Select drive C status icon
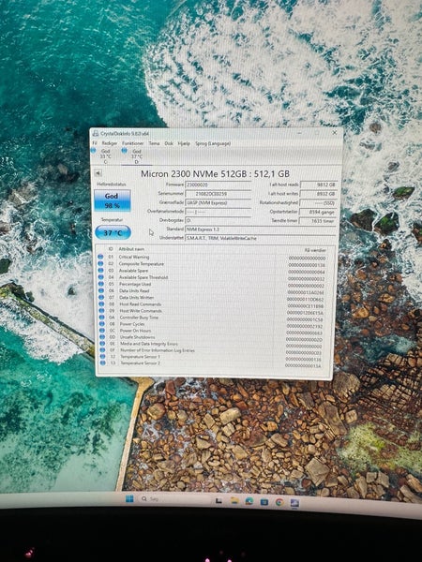422x562 pixels. (93, 151)
